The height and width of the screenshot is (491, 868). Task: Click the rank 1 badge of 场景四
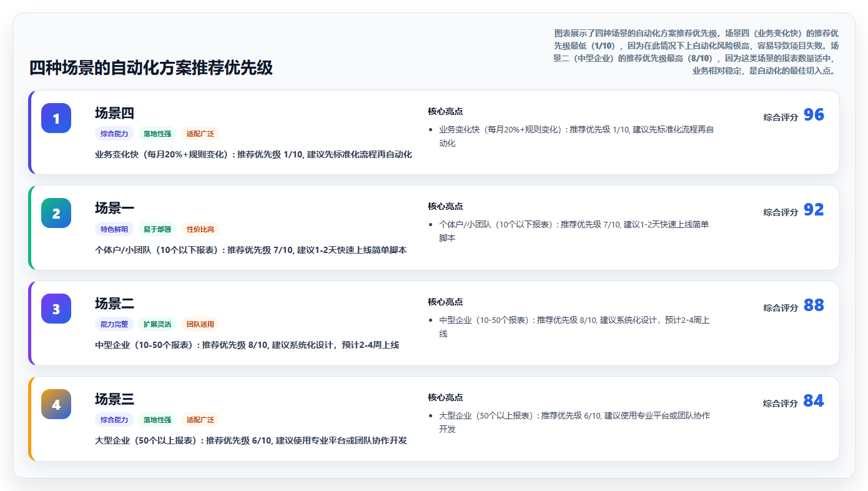click(x=56, y=118)
